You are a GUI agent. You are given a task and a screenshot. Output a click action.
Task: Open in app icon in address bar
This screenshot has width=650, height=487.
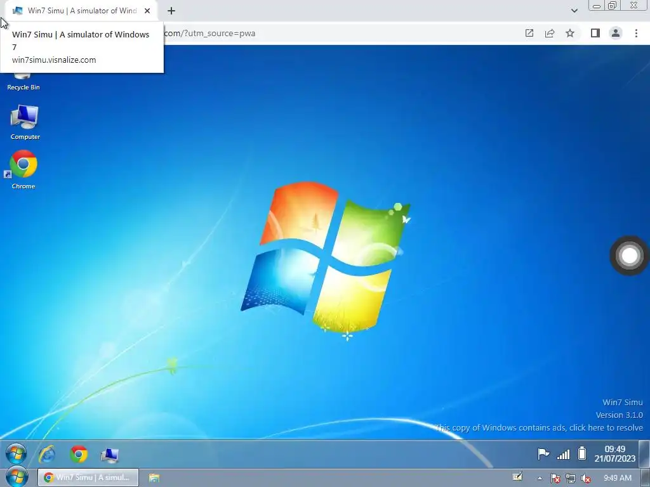pos(529,33)
